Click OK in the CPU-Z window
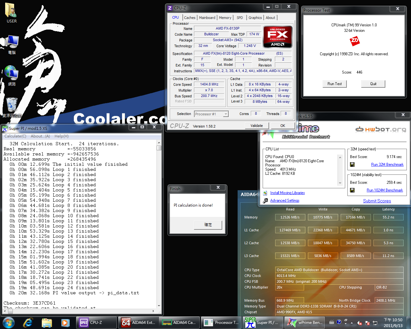Image resolution: width=411 pixels, height=329 pixels. coord(283,126)
